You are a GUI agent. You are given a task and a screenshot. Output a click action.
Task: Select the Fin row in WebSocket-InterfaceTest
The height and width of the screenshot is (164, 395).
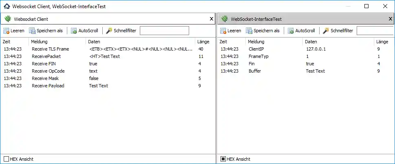306,64
